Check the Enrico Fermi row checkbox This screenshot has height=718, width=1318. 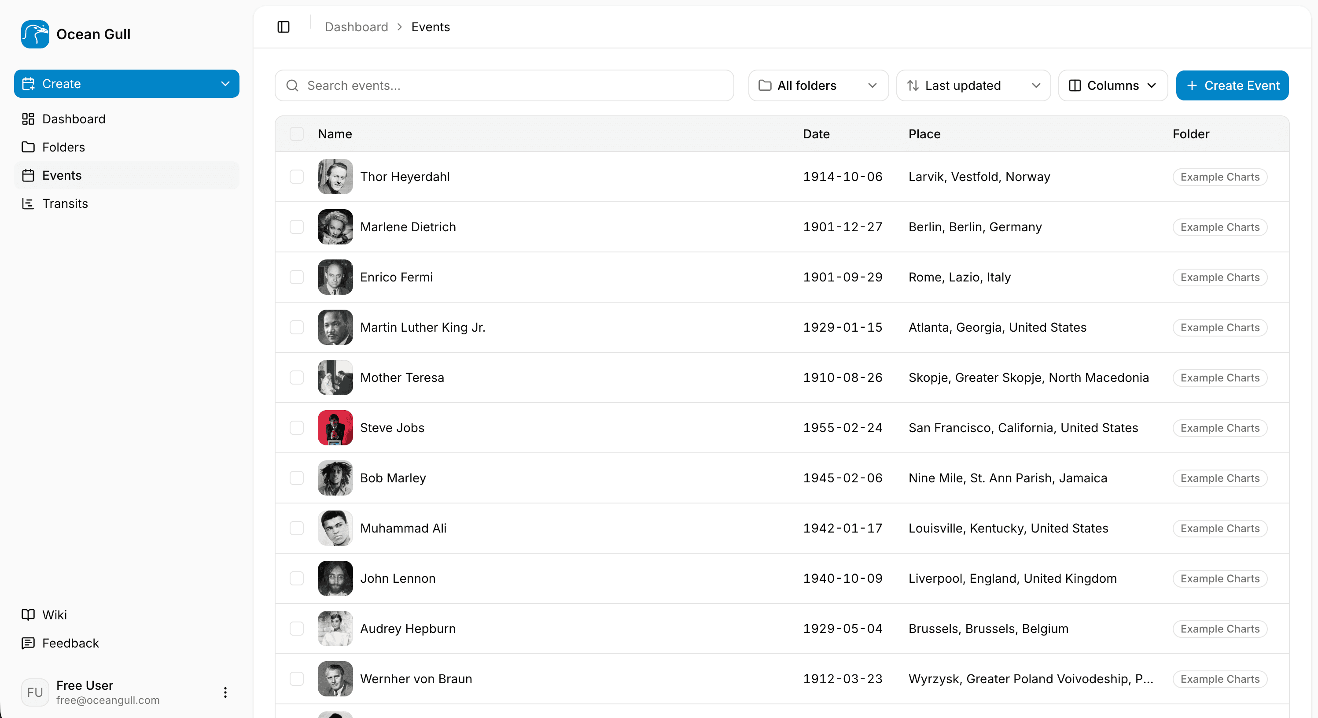(297, 277)
